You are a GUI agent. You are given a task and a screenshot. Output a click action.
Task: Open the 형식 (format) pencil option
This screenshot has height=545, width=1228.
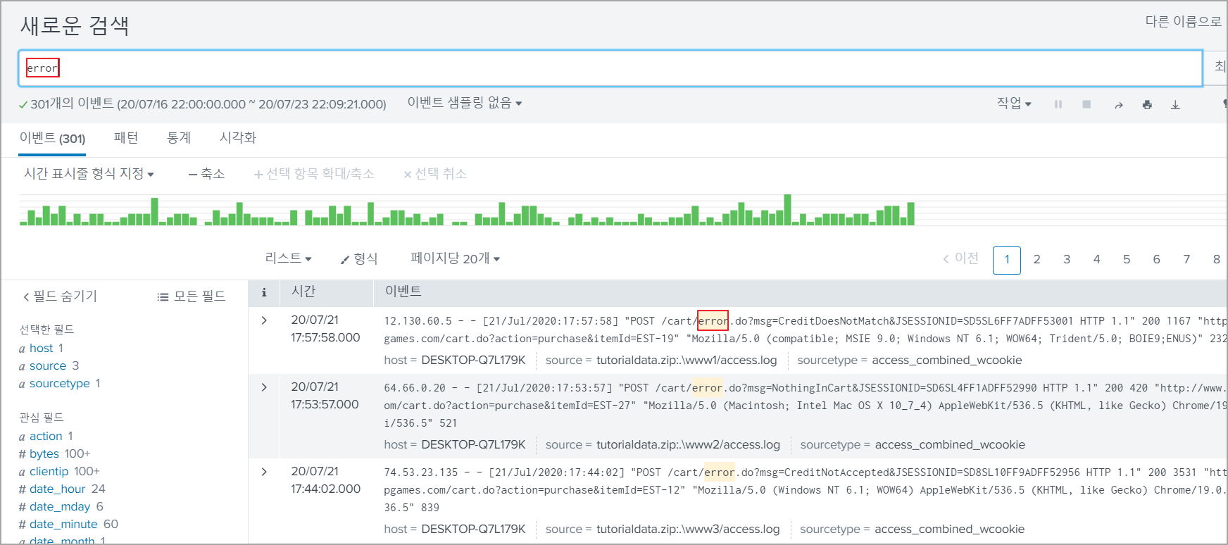point(359,258)
